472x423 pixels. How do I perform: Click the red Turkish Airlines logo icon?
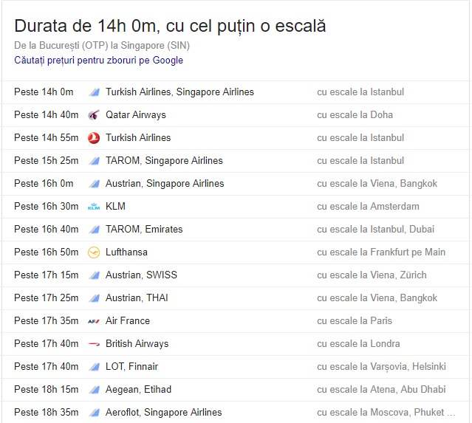tap(94, 138)
